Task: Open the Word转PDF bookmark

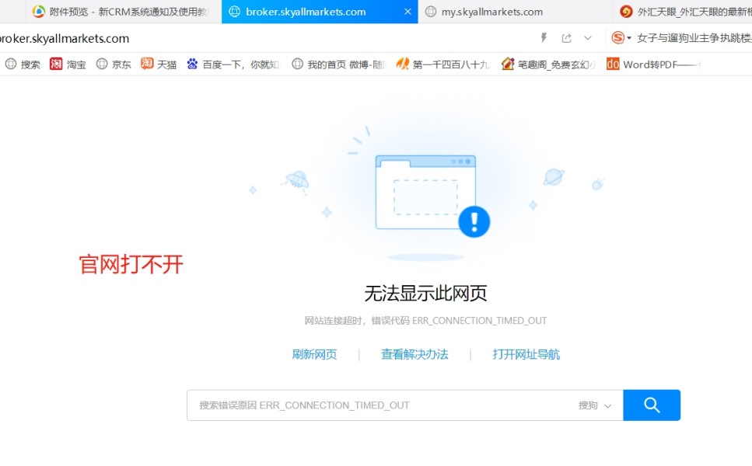Action: click(653, 64)
